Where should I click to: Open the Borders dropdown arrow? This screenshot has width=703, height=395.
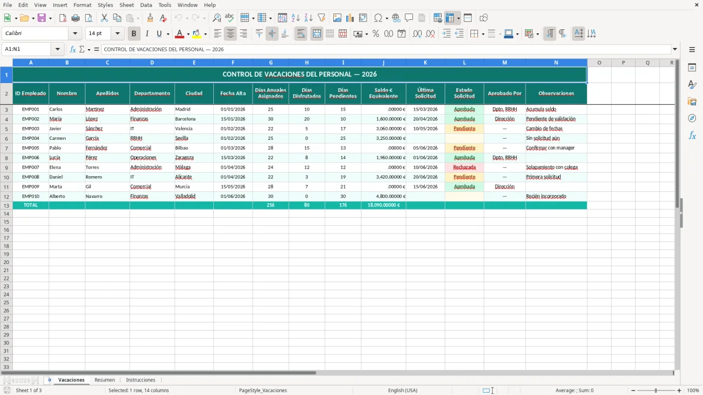(x=483, y=34)
